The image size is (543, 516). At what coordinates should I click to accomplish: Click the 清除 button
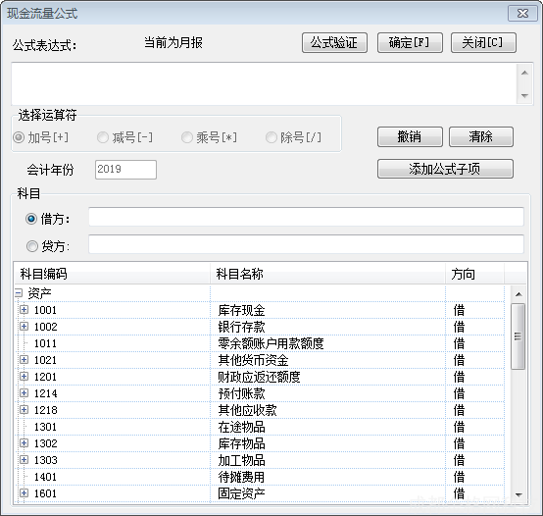click(x=481, y=136)
